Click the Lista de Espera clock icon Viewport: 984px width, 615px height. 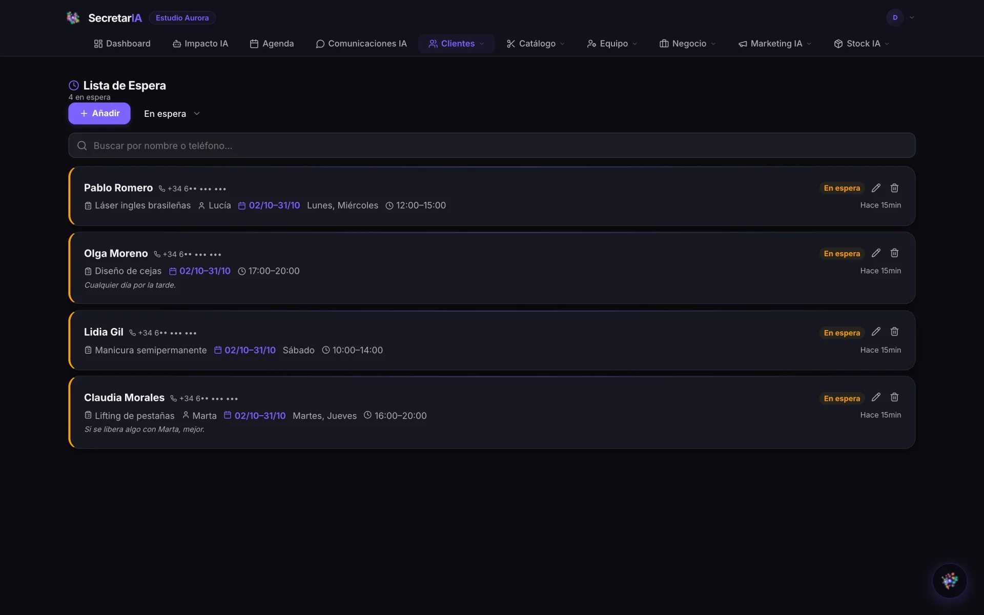click(x=74, y=86)
